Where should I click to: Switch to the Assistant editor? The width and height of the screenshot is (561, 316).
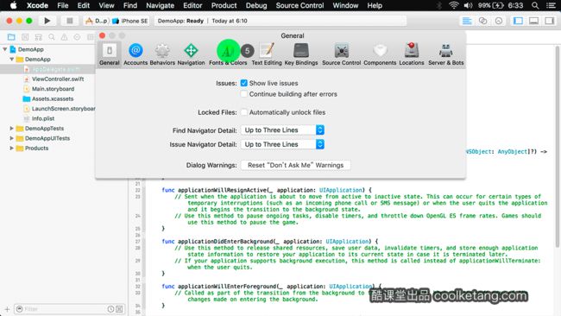(x=482, y=21)
